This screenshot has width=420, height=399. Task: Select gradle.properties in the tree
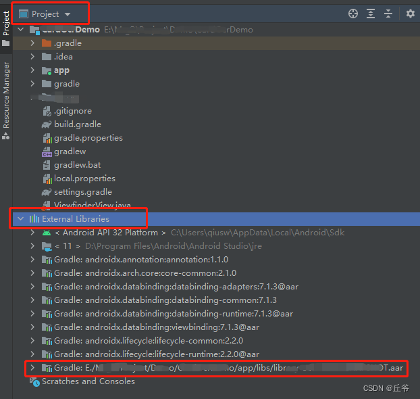pyautogui.click(x=88, y=138)
